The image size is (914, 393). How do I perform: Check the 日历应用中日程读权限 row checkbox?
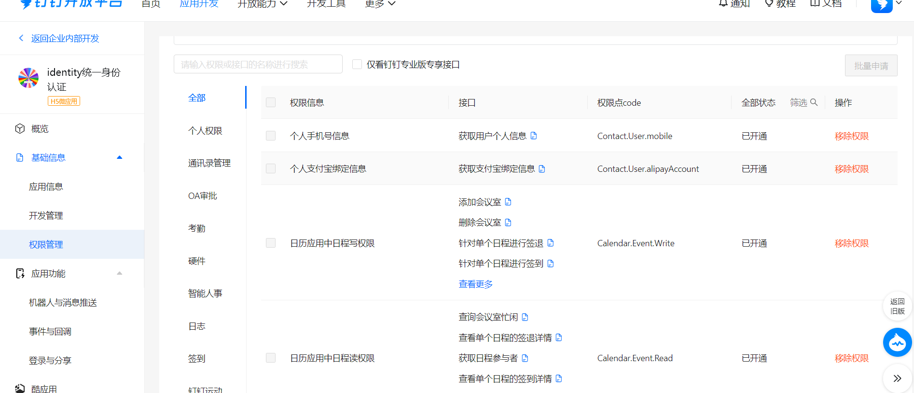(271, 358)
